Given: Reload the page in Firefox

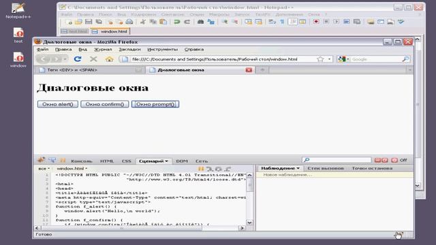Looking at the screenshot, I should [78, 59].
